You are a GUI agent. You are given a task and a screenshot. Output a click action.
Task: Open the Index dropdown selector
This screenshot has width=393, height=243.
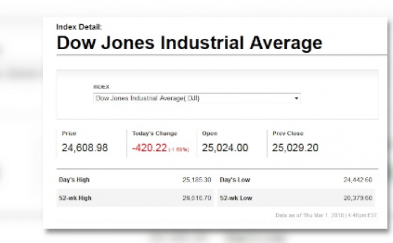click(196, 98)
